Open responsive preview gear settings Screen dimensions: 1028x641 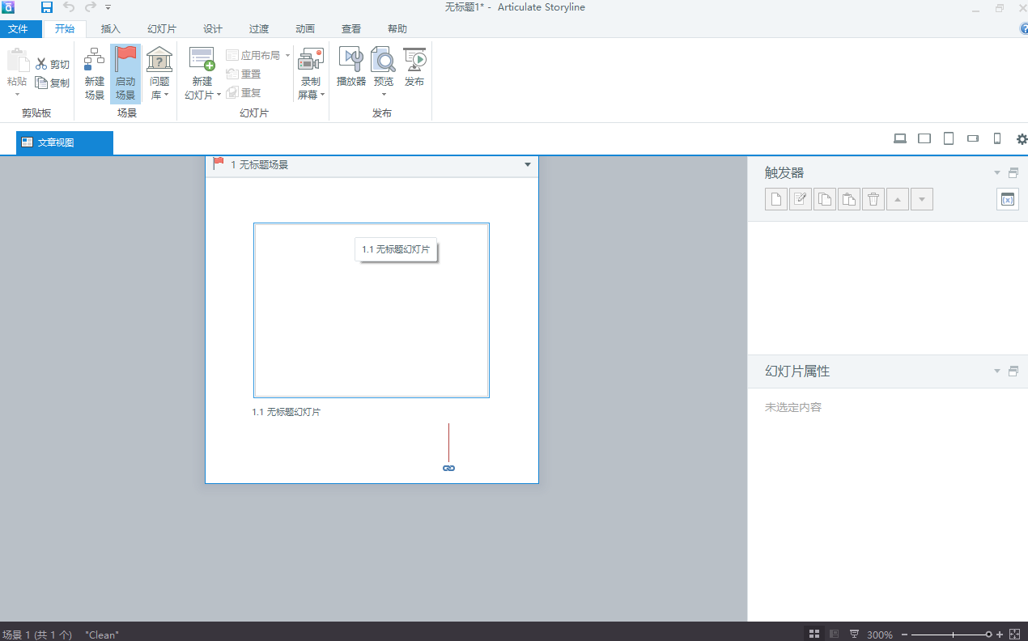(1022, 139)
